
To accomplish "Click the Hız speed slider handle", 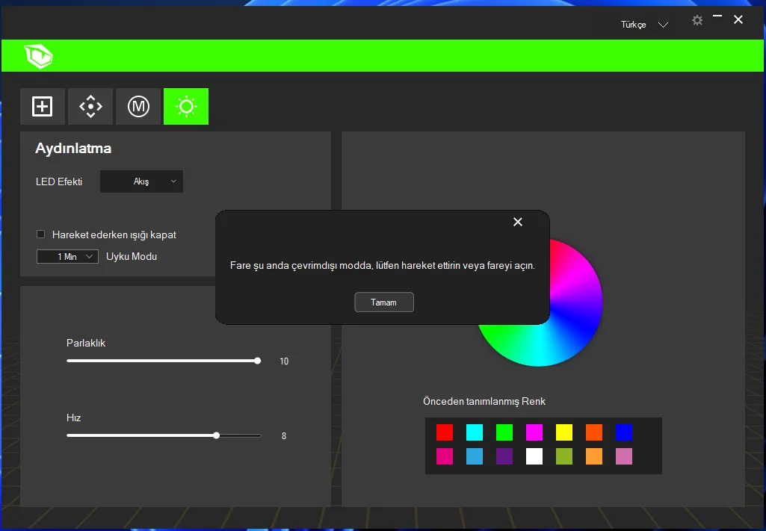I will click(217, 435).
